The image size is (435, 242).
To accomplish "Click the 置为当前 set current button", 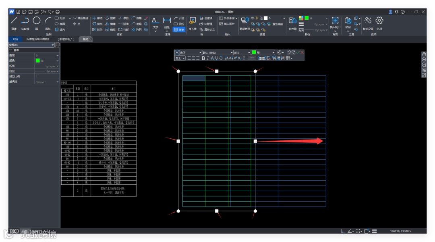I will 274,24.
